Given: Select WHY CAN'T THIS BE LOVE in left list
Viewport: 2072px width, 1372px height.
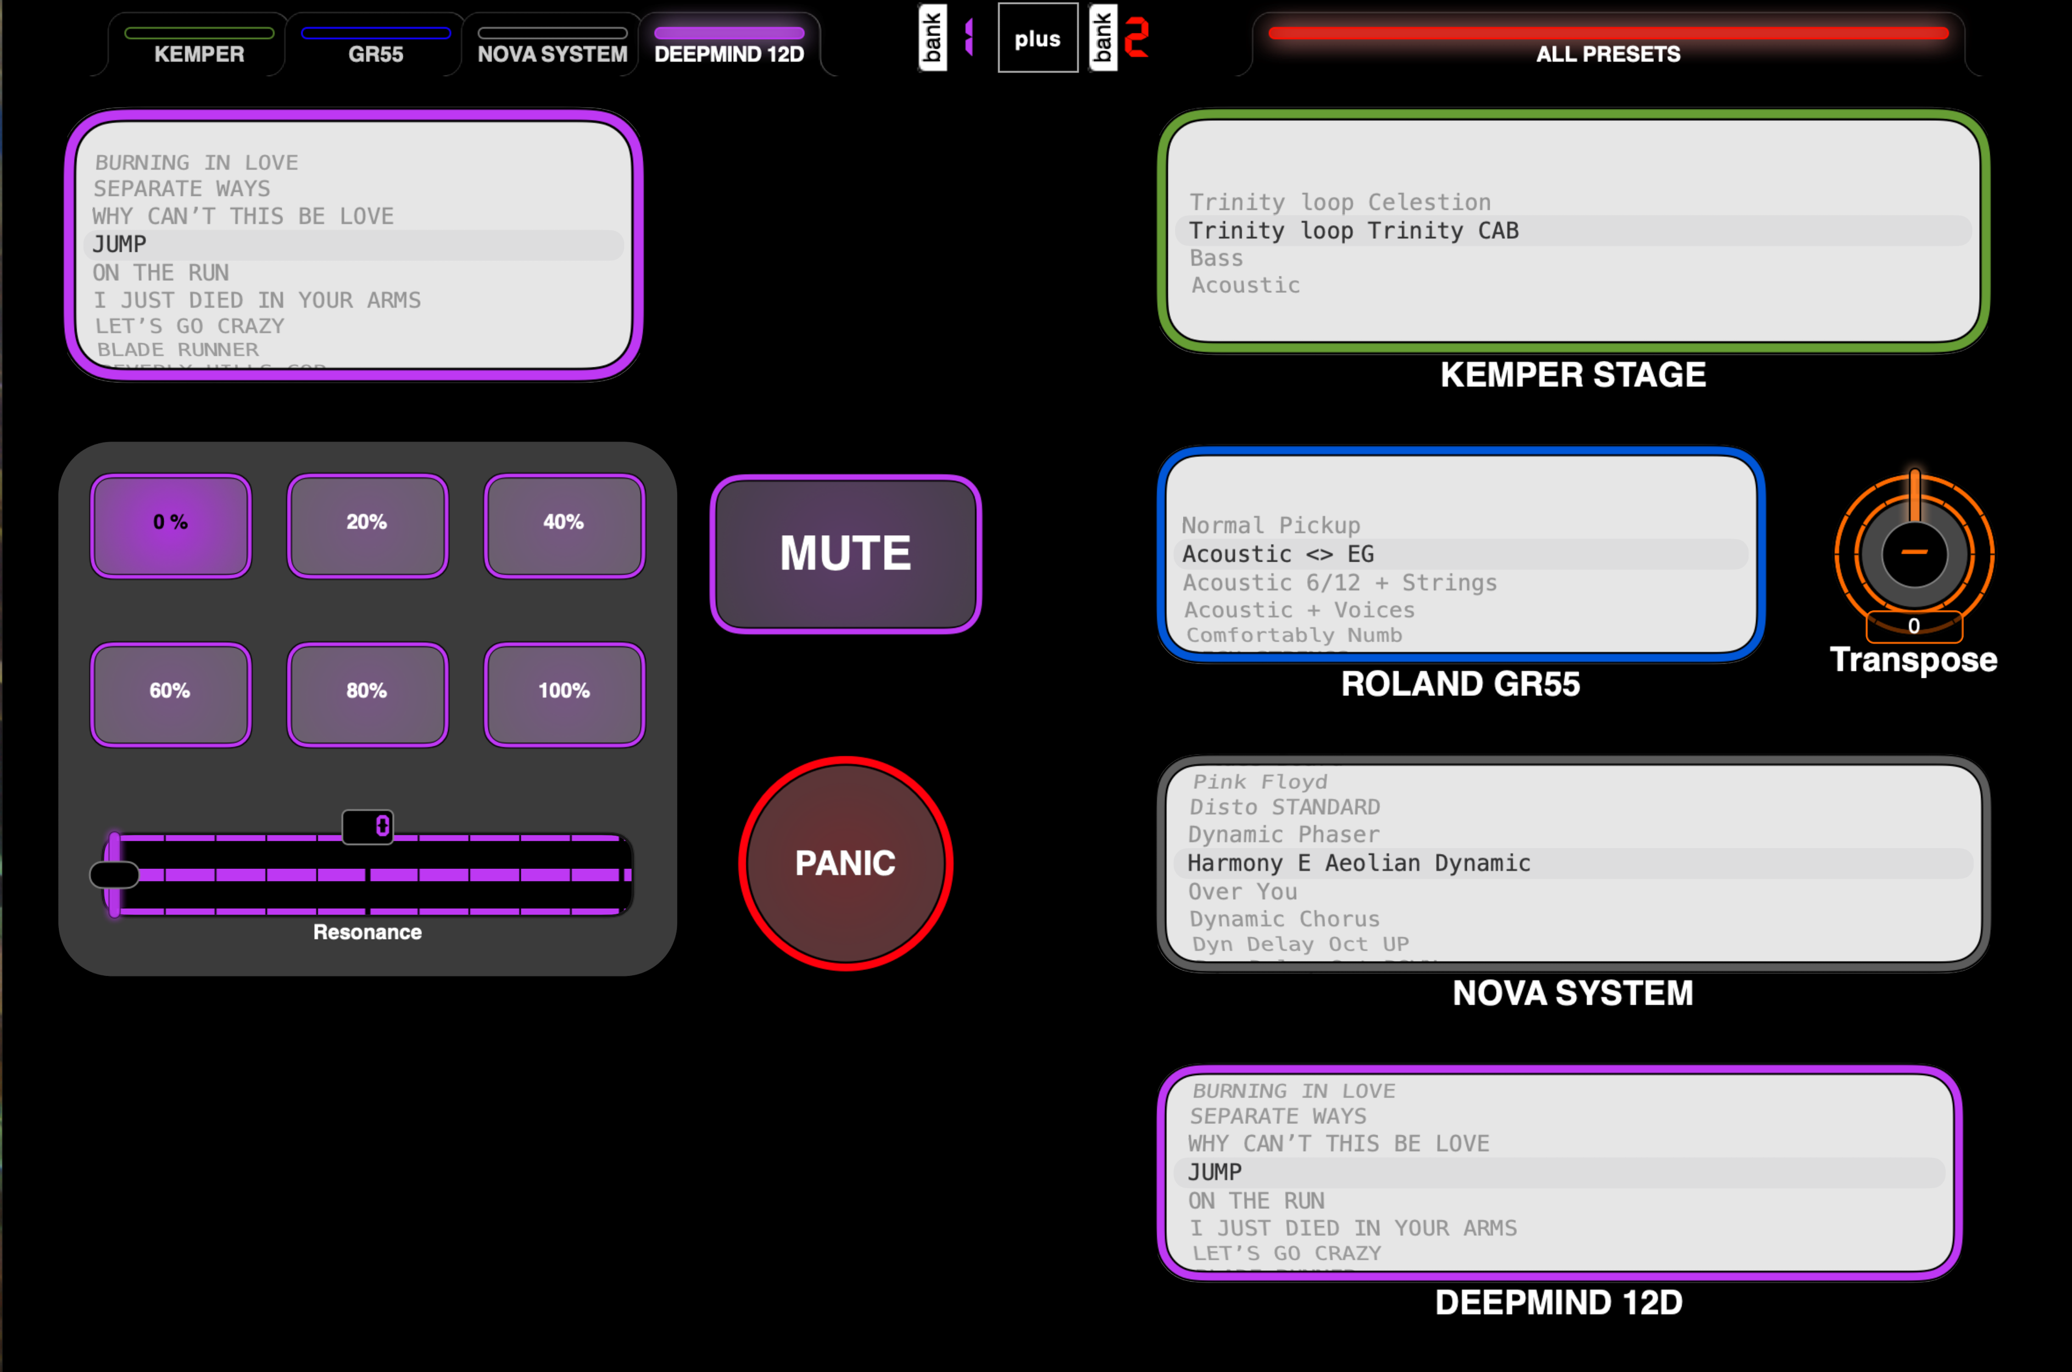Looking at the screenshot, I should (243, 216).
